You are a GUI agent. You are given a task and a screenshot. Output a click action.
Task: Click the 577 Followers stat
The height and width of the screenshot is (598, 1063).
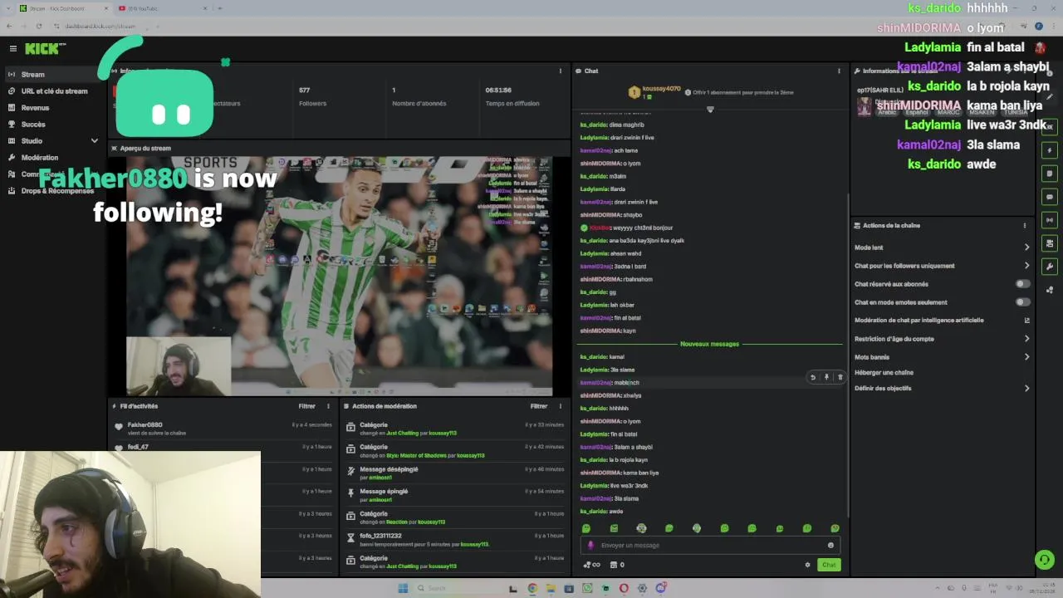pos(312,96)
